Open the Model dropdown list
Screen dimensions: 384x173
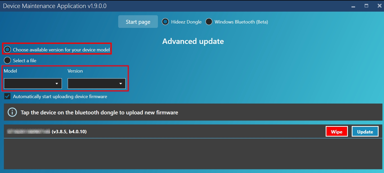pos(33,84)
